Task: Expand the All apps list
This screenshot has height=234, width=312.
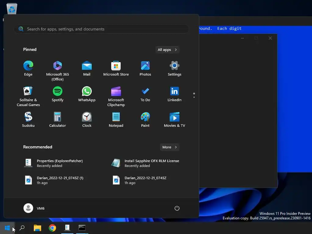Action: [167, 50]
